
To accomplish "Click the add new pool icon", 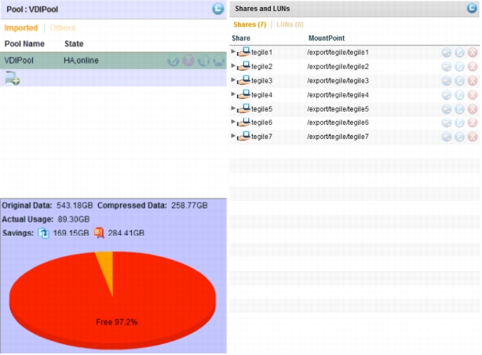I will coord(13,78).
